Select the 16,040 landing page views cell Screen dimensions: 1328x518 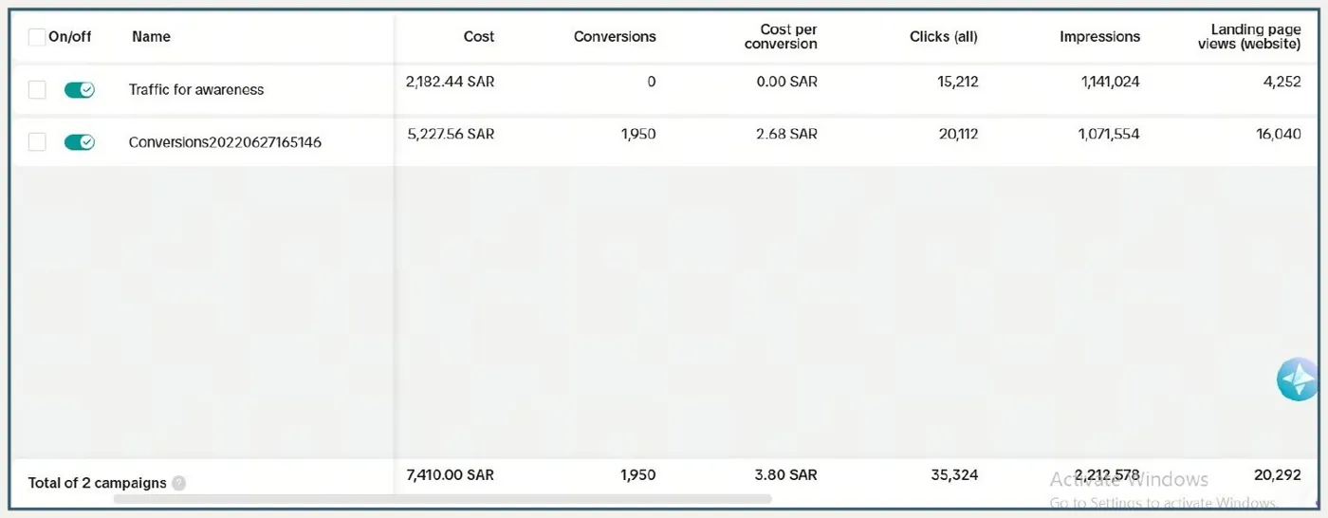click(x=1279, y=134)
